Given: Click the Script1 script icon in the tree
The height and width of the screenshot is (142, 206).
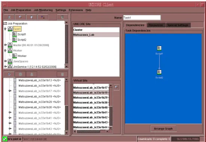Looking at the screenshot, I should (15, 34).
